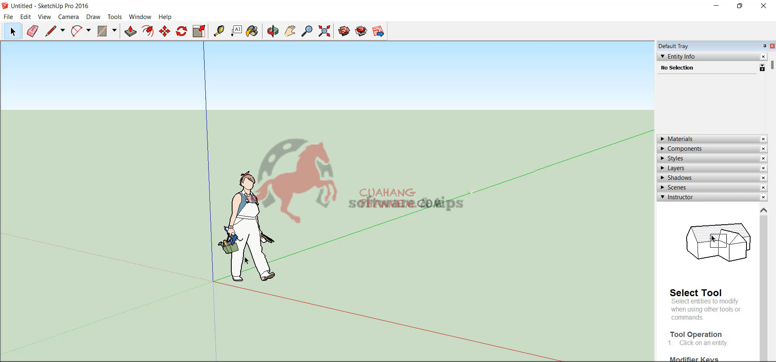Open the 3D Warehouse icon
776x362 pixels.
click(x=344, y=31)
